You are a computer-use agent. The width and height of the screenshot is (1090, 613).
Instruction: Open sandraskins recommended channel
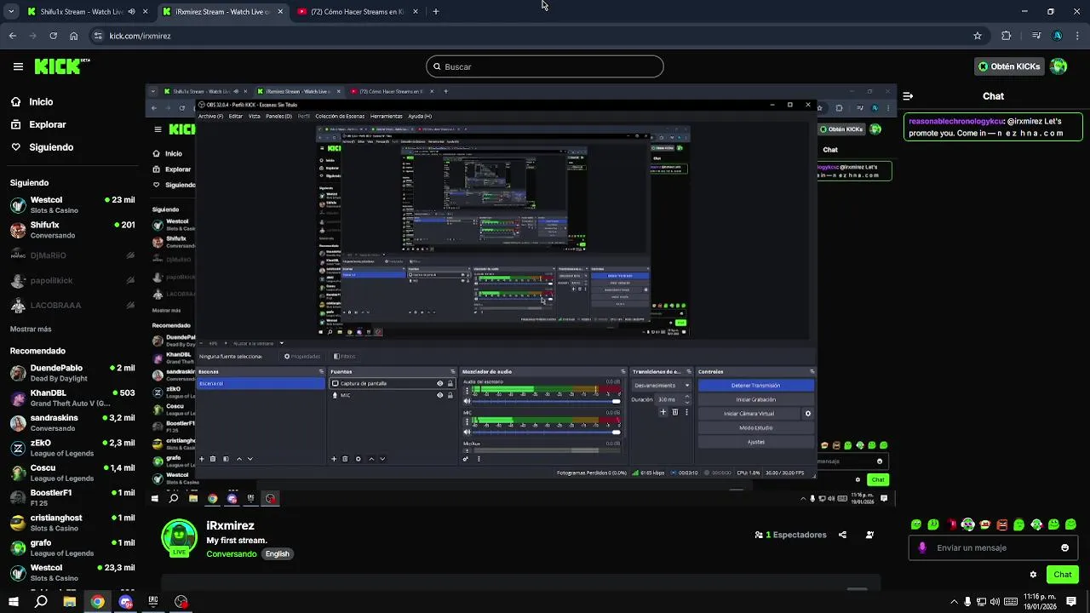click(72, 423)
